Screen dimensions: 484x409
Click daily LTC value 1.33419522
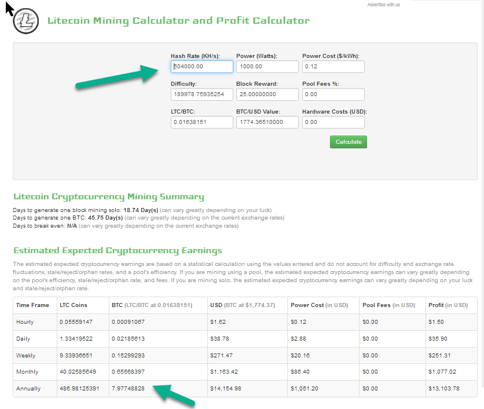coord(76,338)
